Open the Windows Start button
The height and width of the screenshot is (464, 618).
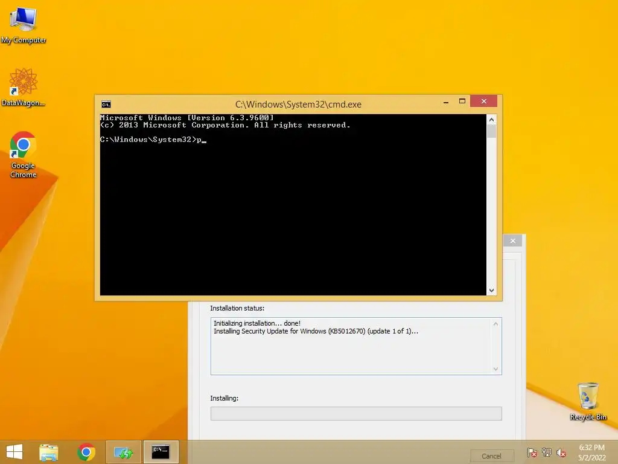pyautogui.click(x=14, y=452)
